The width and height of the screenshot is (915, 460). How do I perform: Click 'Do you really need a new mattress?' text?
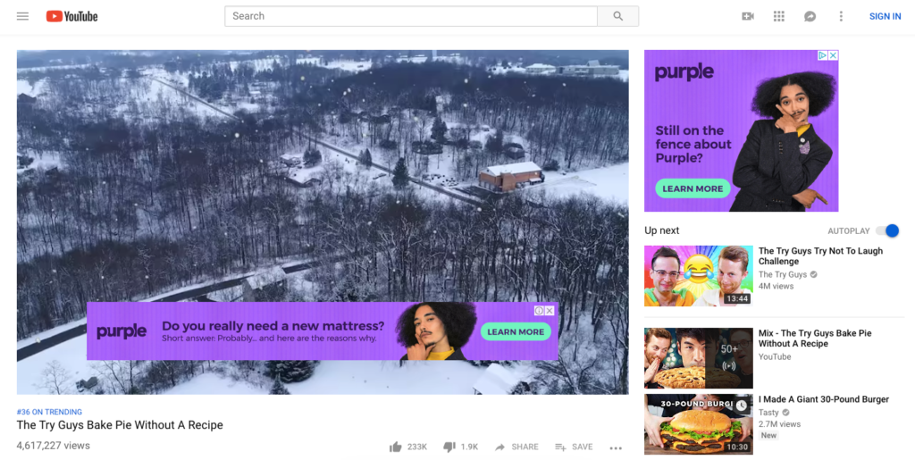click(x=273, y=326)
